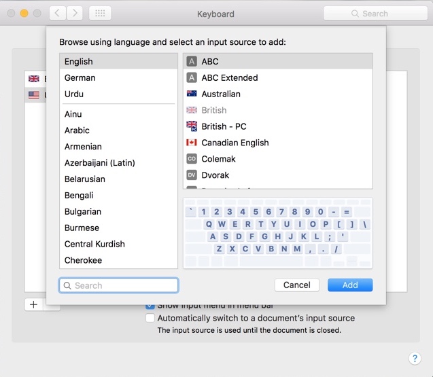The image size is (433, 377).
Task: Go back with the toolbar arrow
Action: click(57, 14)
